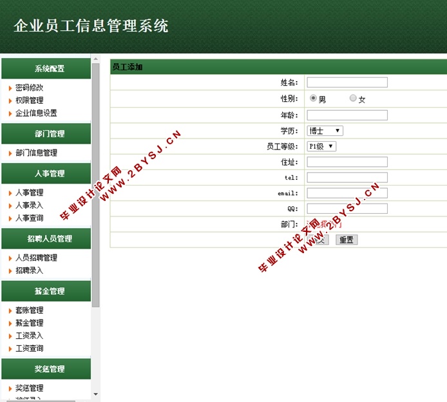Open 权限管理 menu entry
447x402 pixels.
tap(29, 100)
